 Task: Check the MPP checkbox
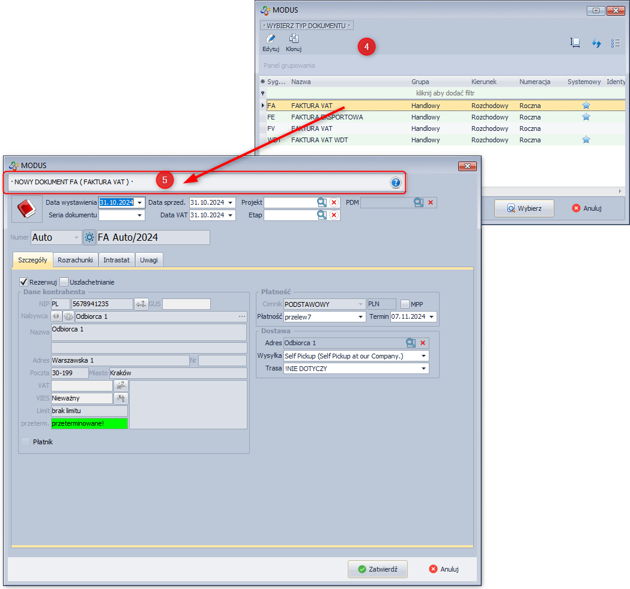[405, 304]
